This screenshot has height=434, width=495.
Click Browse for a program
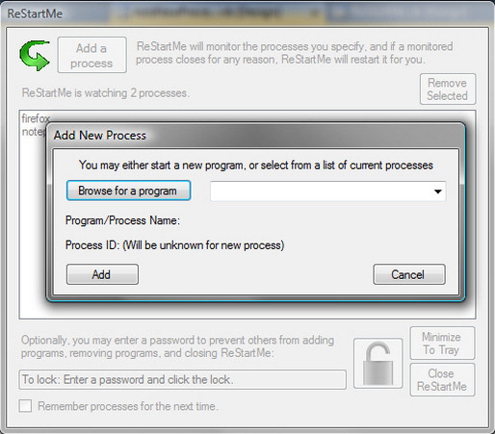(x=128, y=191)
